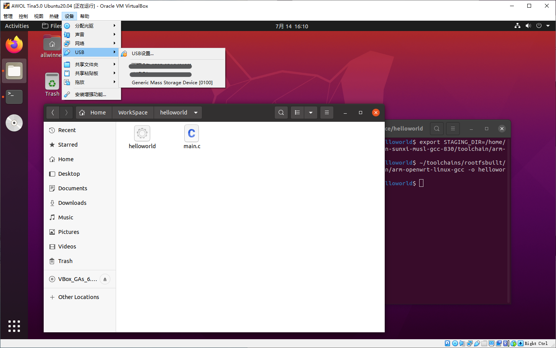Open the main.c source file
Viewport: 556px width, 348px height.
192,137
